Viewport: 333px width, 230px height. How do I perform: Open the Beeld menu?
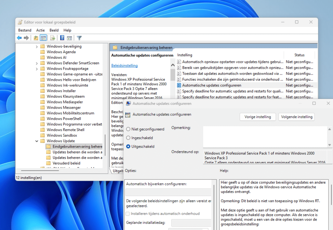point(54,30)
